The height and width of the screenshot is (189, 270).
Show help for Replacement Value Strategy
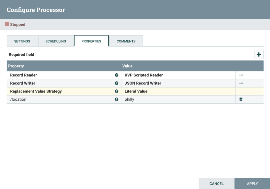(x=117, y=91)
